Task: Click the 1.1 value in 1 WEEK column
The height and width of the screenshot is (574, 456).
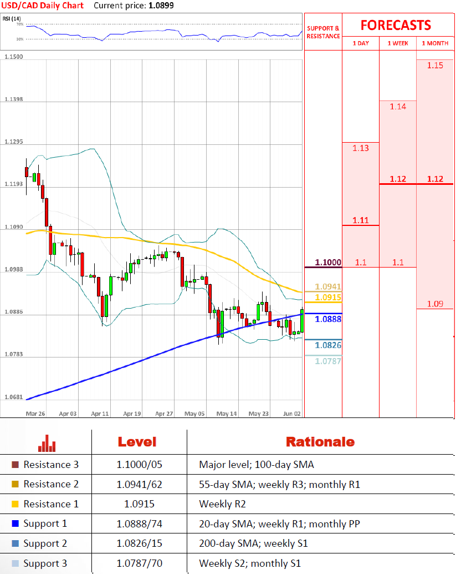Action: pyautogui.click(x=397, y=262)
